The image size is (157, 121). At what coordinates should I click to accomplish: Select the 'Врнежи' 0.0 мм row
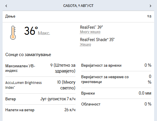click(x=116, y=93)
